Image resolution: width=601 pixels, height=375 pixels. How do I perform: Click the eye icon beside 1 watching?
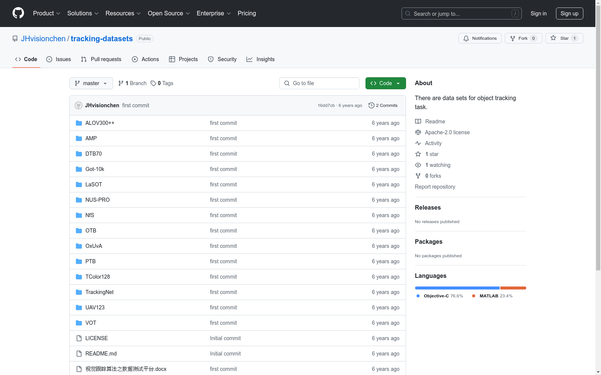(x=418, y=165)
